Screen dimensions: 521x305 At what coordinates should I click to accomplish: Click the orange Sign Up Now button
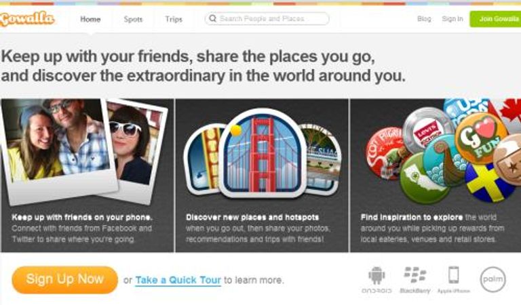(x=65, y=280)
